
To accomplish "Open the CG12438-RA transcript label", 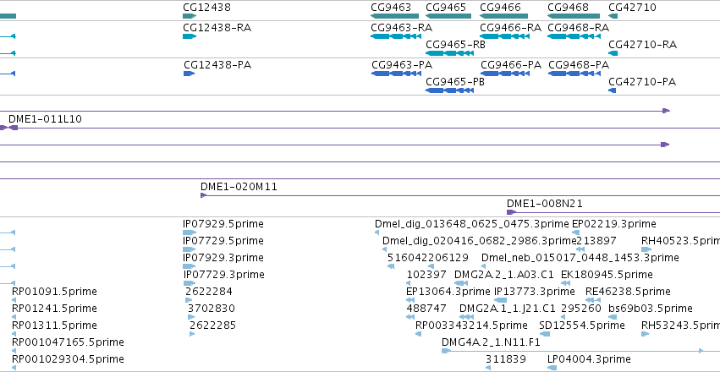I will pos(217,28).
